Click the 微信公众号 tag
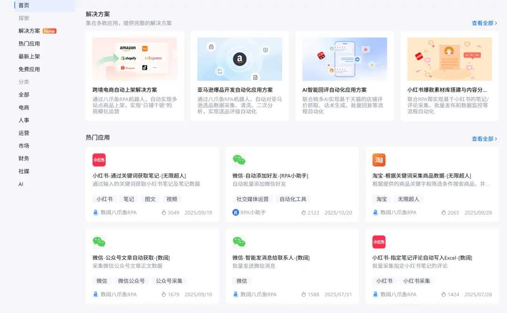The width and height of the screenshot is (507, 313). [131, 281]
